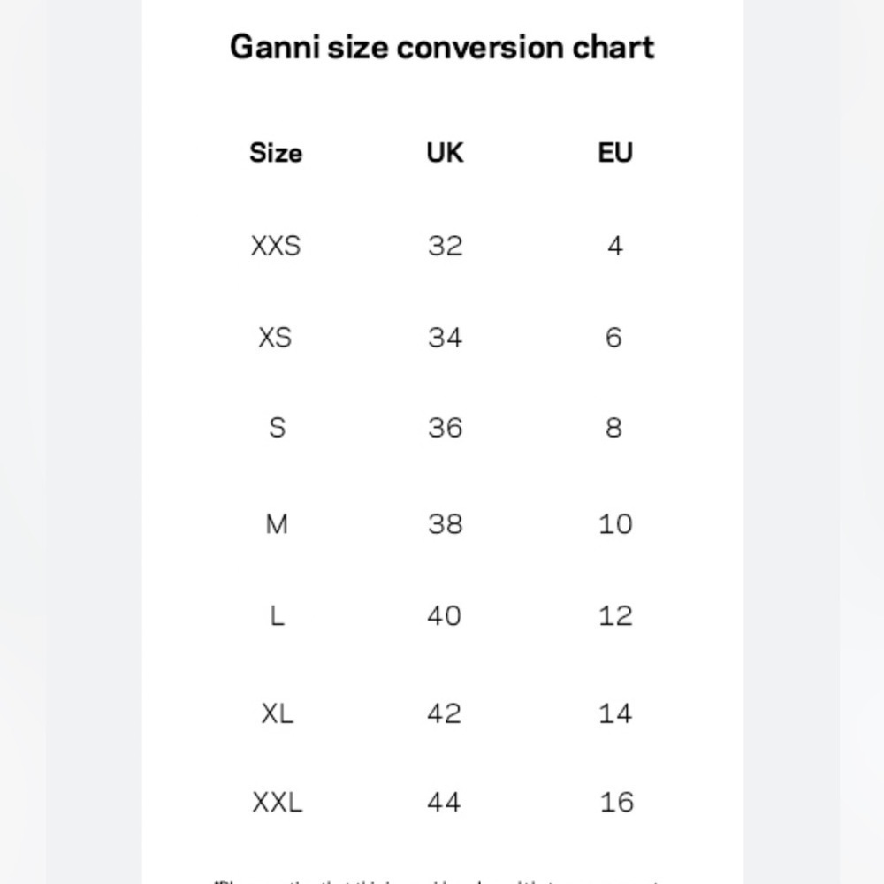
Task: Click the XXL size label
Action: click(277, 803)
